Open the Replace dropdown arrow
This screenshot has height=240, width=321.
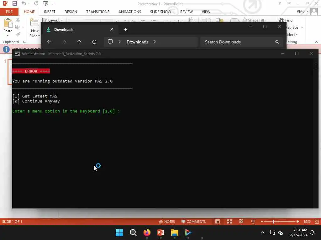(x=302, y=27)
